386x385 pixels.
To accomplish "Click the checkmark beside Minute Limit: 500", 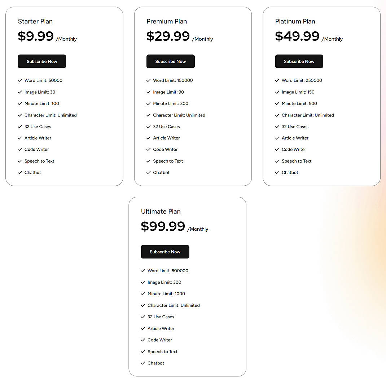I will [x=277, y=103].
